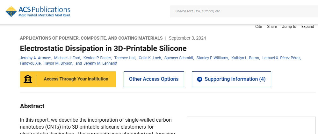Open the Share menu
This screenshot has height=134, width=318.
pyautogui.click(x=272, y=27)
